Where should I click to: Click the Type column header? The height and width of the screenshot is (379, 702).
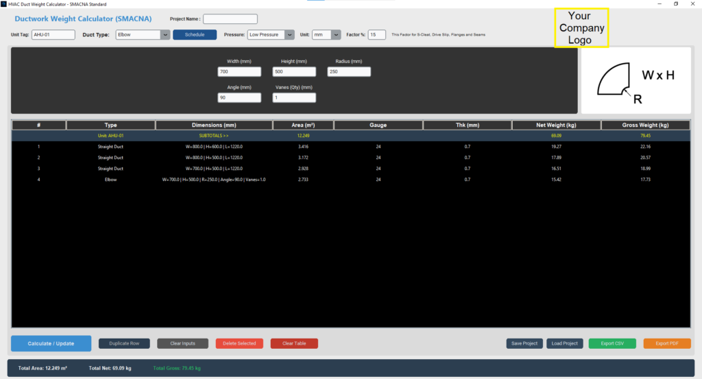[x=110, y=125]
